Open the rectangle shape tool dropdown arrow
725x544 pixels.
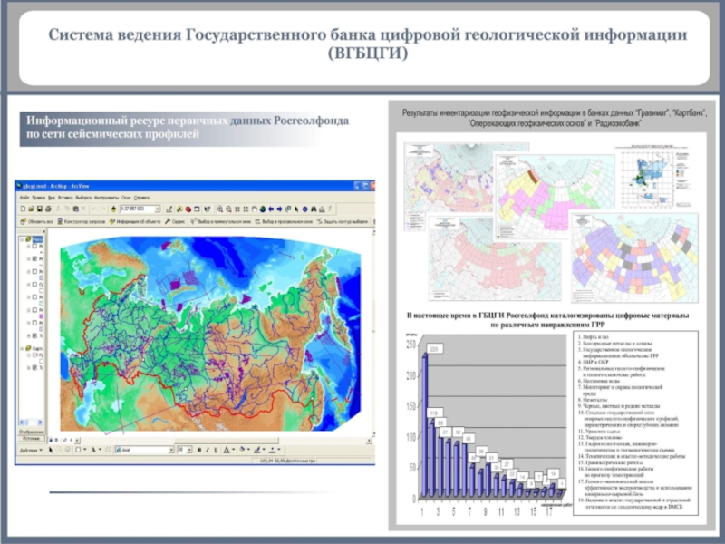point(85,450)
